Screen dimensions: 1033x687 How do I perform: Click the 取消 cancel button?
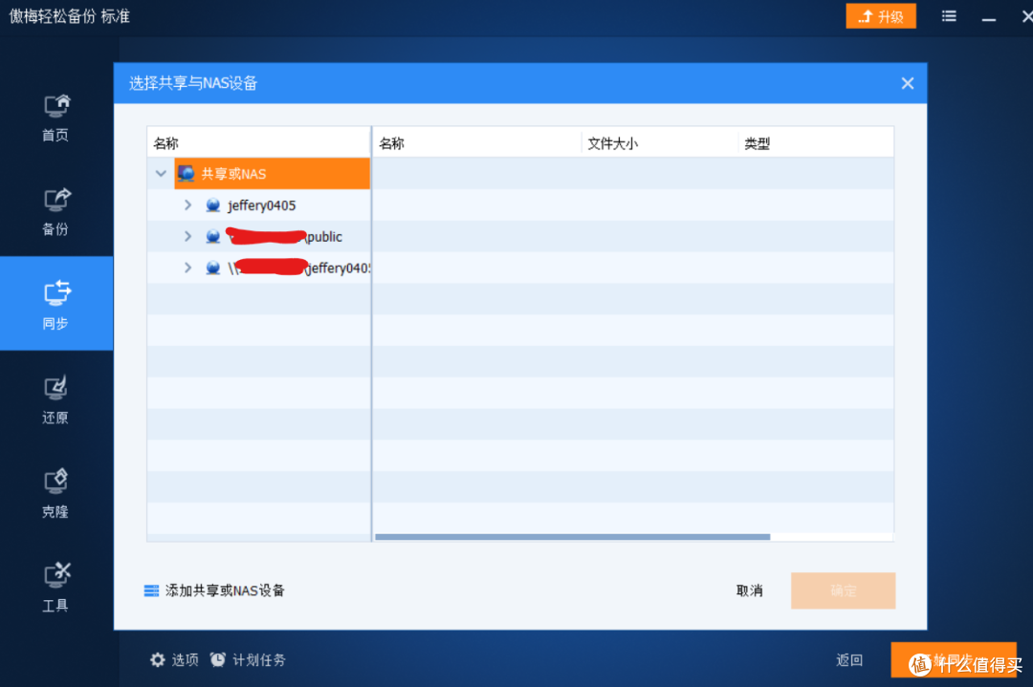pyautogui.click(x=749, y=590)
